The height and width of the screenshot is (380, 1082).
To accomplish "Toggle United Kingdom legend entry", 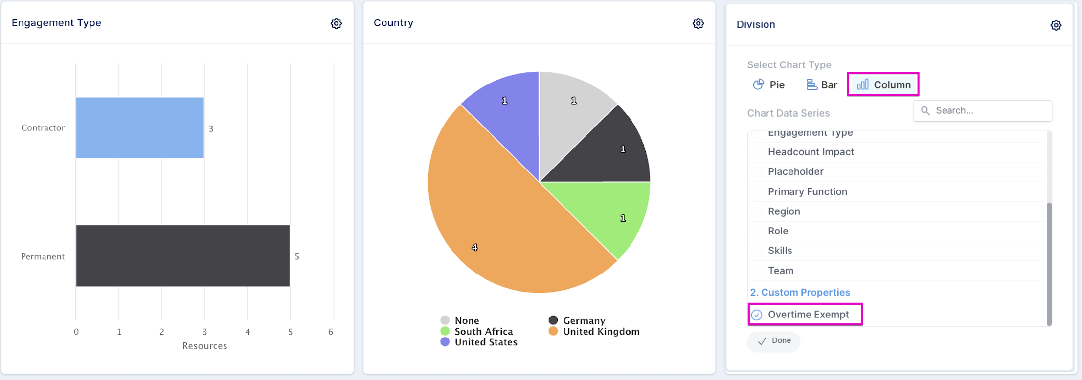I will click(601, 332).
